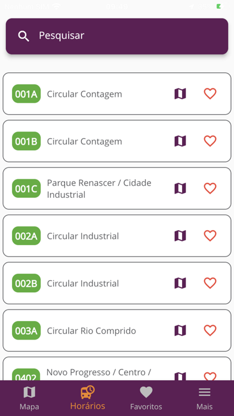Focus the Pesquisar search field

[117, 36]
